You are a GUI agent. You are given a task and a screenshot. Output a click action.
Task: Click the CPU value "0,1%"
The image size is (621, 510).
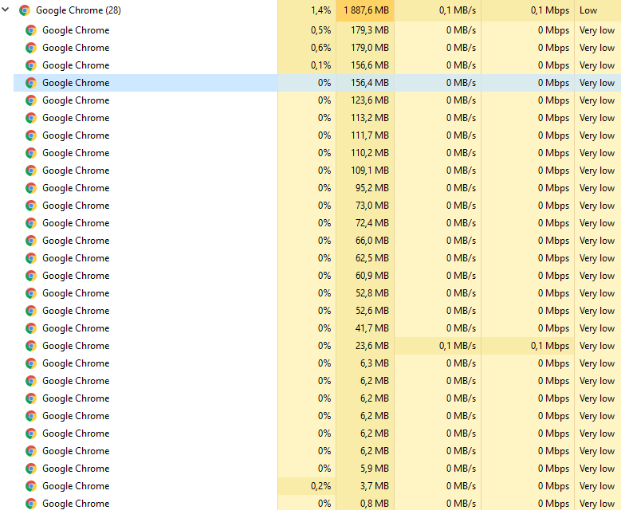tap(320, 65)
